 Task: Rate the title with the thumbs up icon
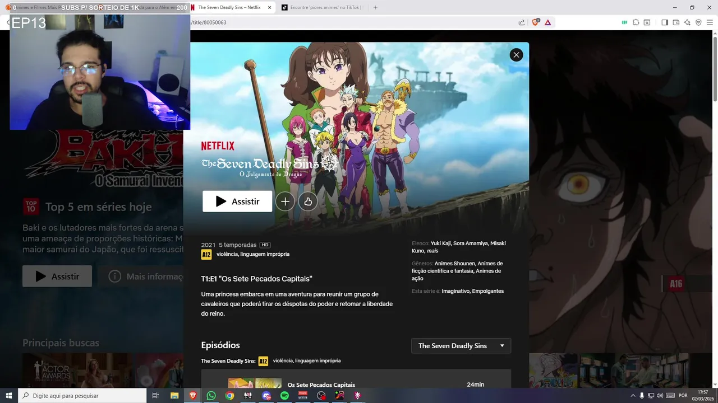(308, 201)
